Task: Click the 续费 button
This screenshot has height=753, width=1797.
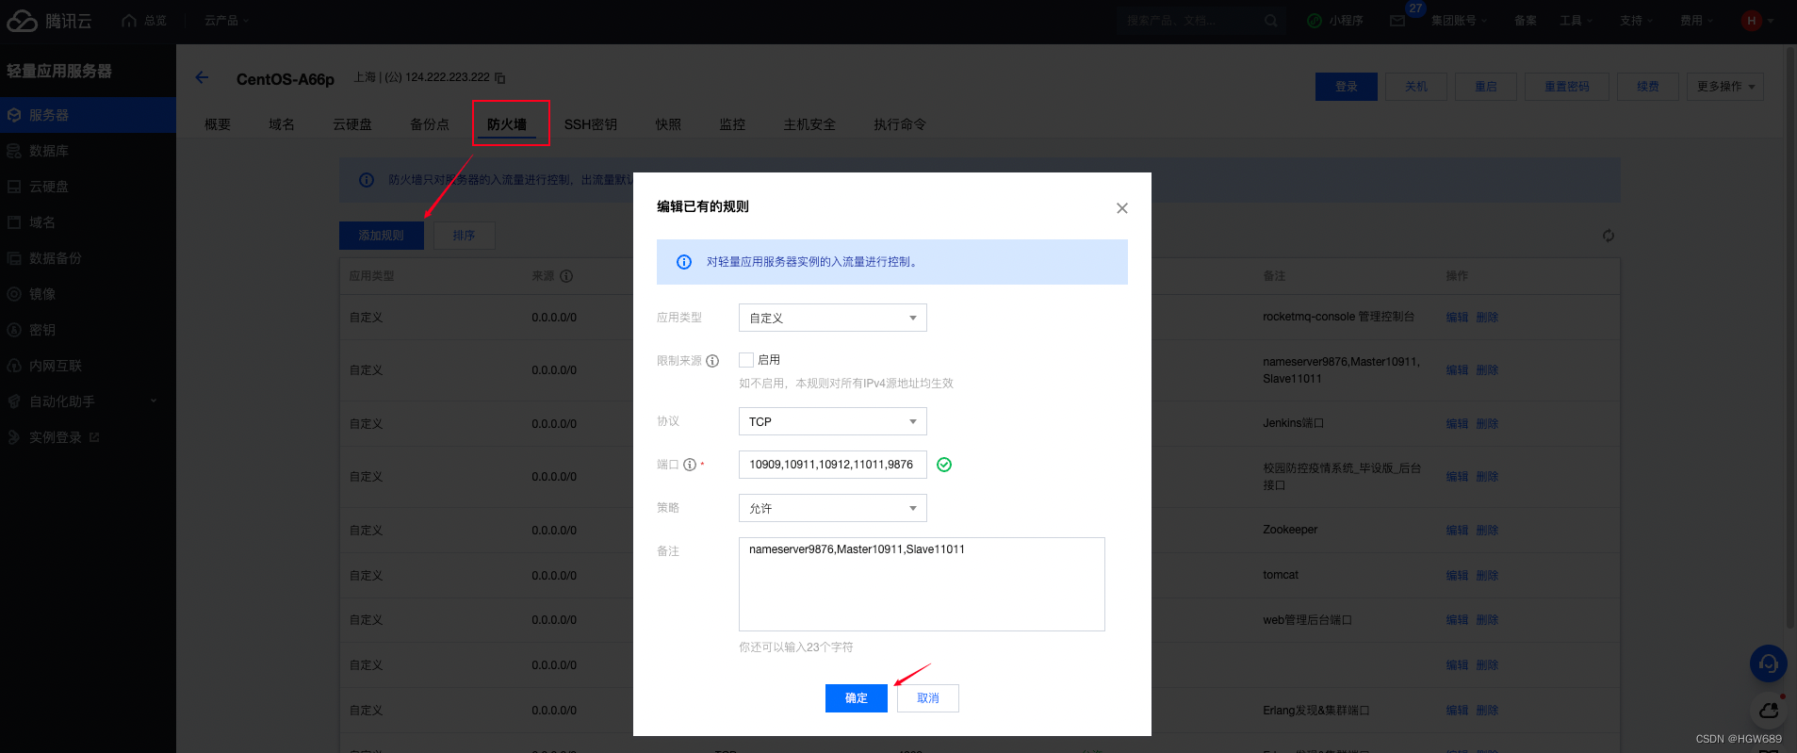Action: pos(1648,87)
